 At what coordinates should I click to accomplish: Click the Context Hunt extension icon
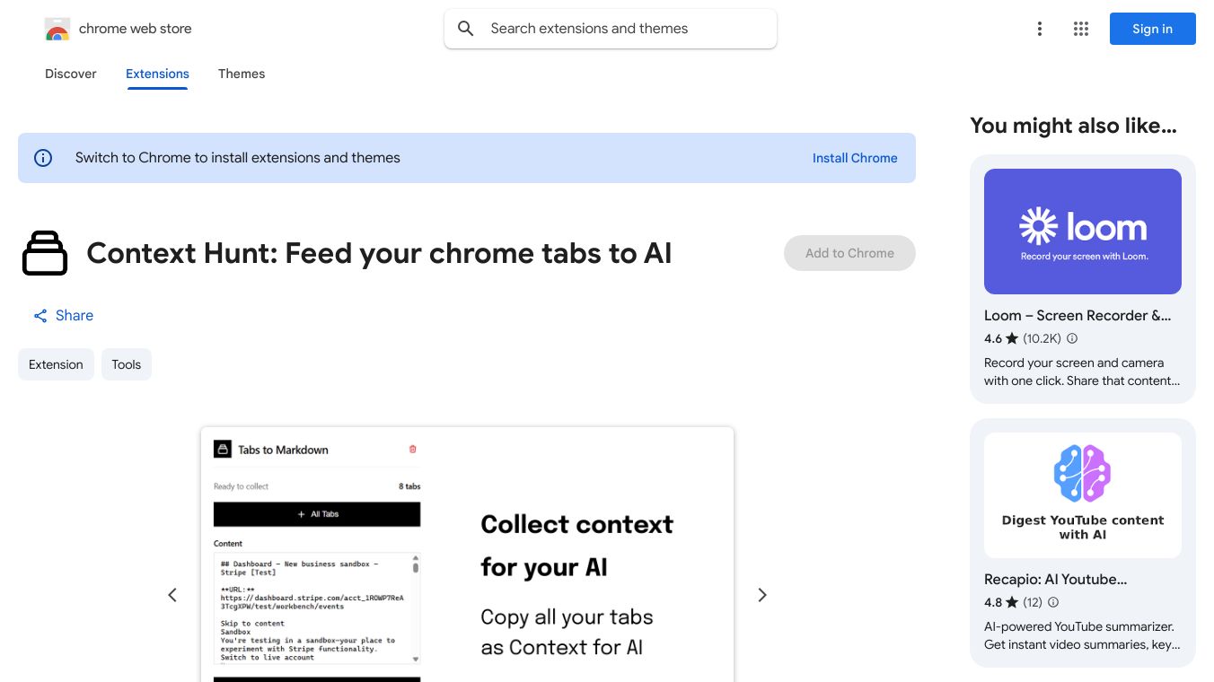pos(45,253)
